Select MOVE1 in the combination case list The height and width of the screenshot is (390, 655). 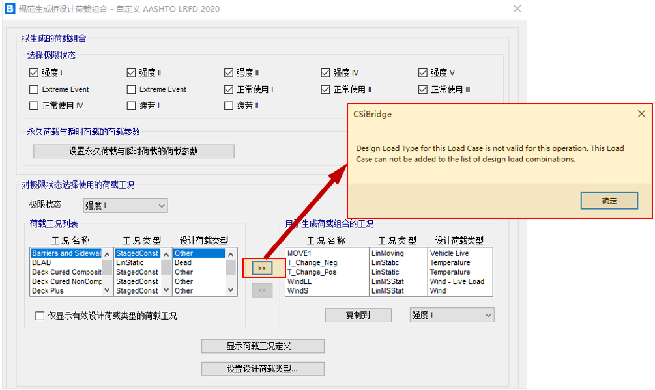click(300, 253)
